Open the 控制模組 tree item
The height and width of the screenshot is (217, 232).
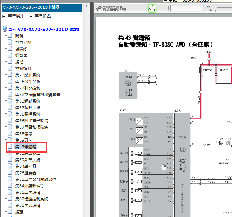[23, 68]
